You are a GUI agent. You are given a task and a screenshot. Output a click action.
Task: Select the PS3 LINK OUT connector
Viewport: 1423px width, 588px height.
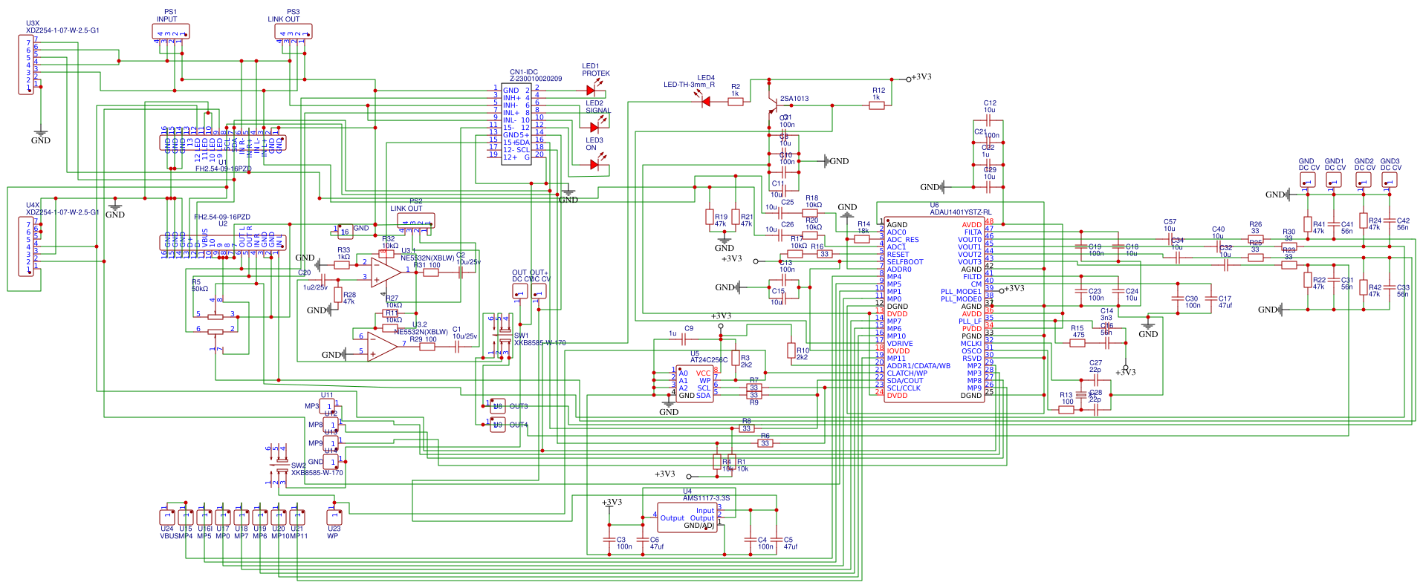pos(294,31)
